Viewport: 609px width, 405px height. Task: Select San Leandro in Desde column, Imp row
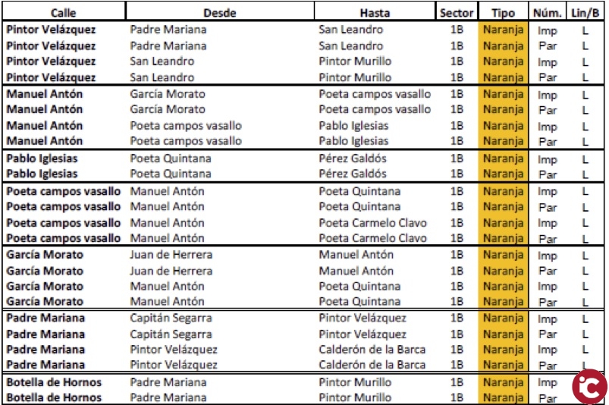(x=162, y=61)
